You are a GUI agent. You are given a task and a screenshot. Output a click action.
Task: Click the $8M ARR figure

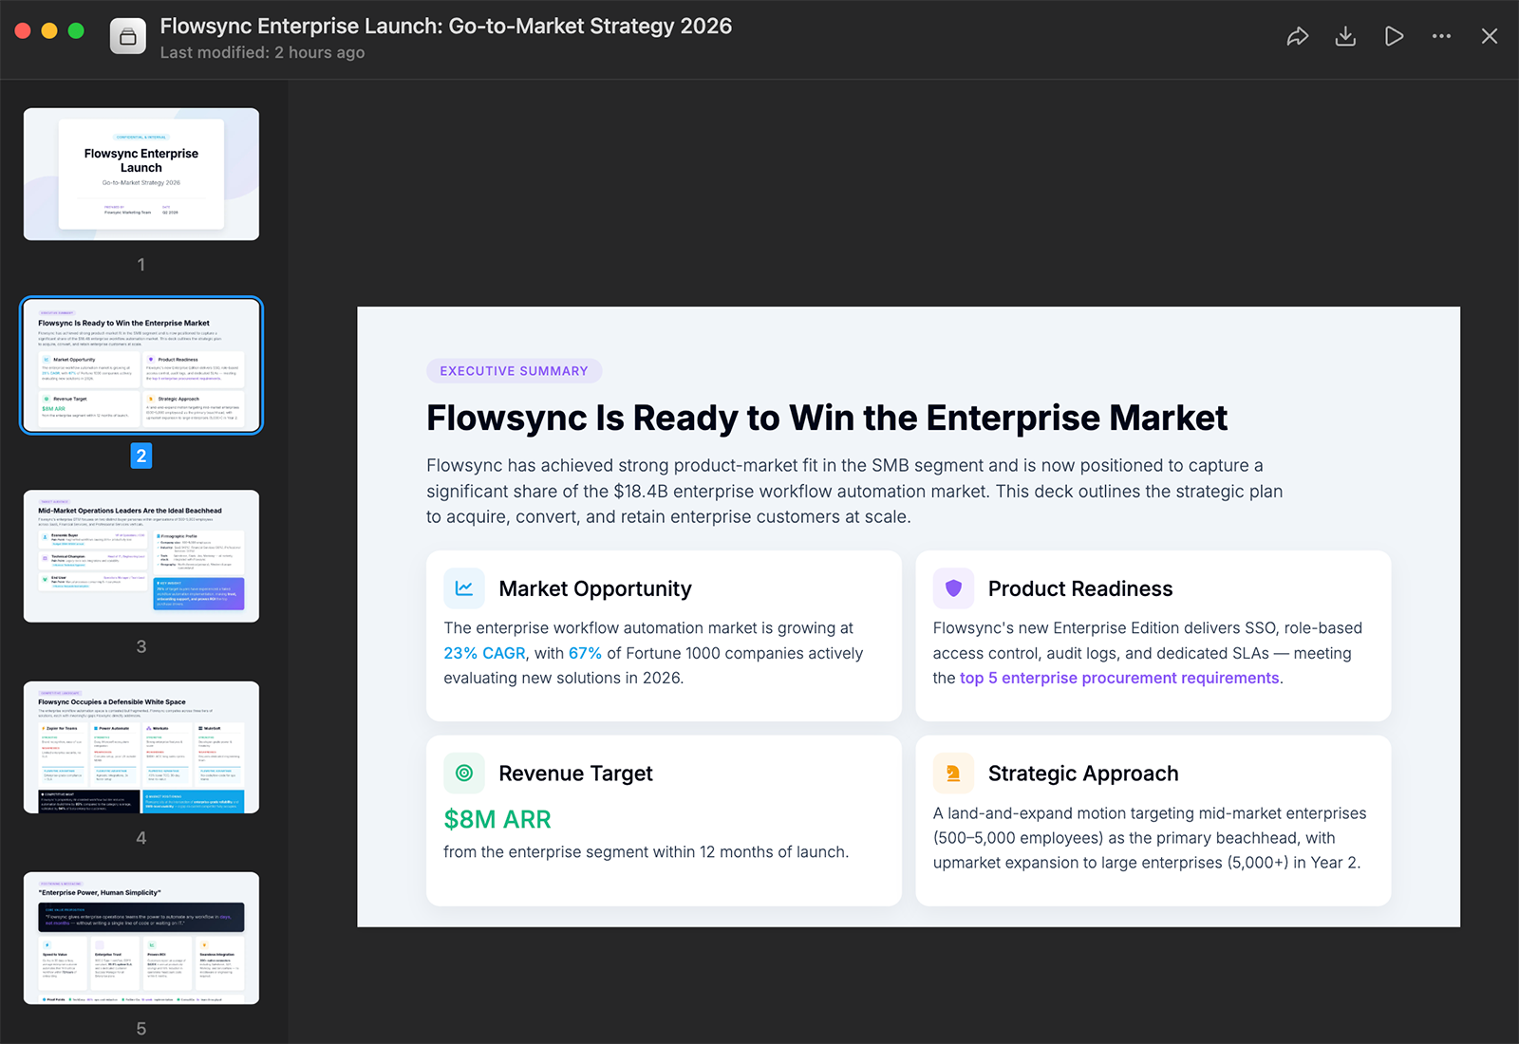click(x=497, y=819)
